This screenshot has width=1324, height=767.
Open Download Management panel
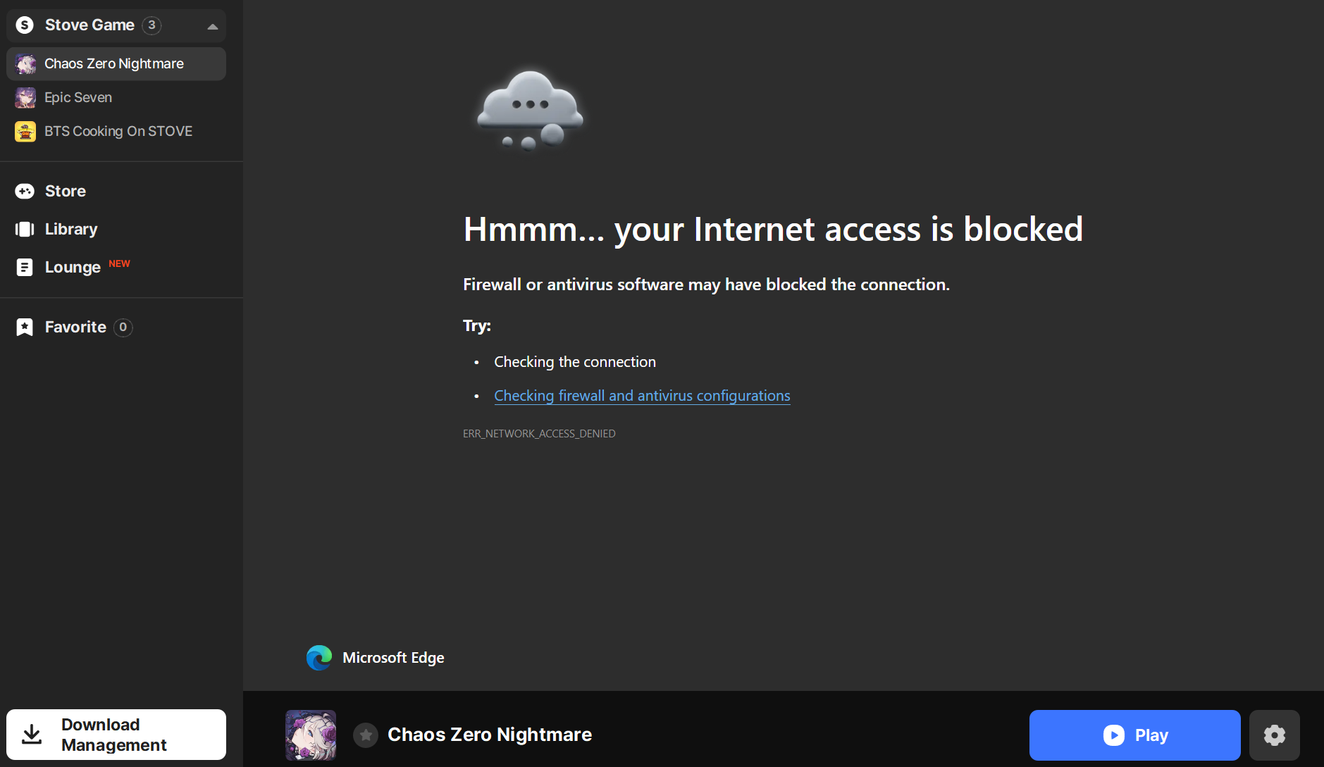click(116, 735)
